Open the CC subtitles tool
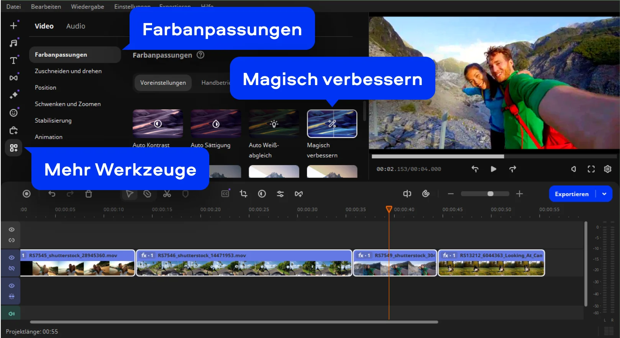 coord(225,194)
